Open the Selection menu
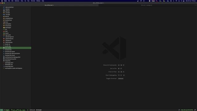 (x=17, y=1)
